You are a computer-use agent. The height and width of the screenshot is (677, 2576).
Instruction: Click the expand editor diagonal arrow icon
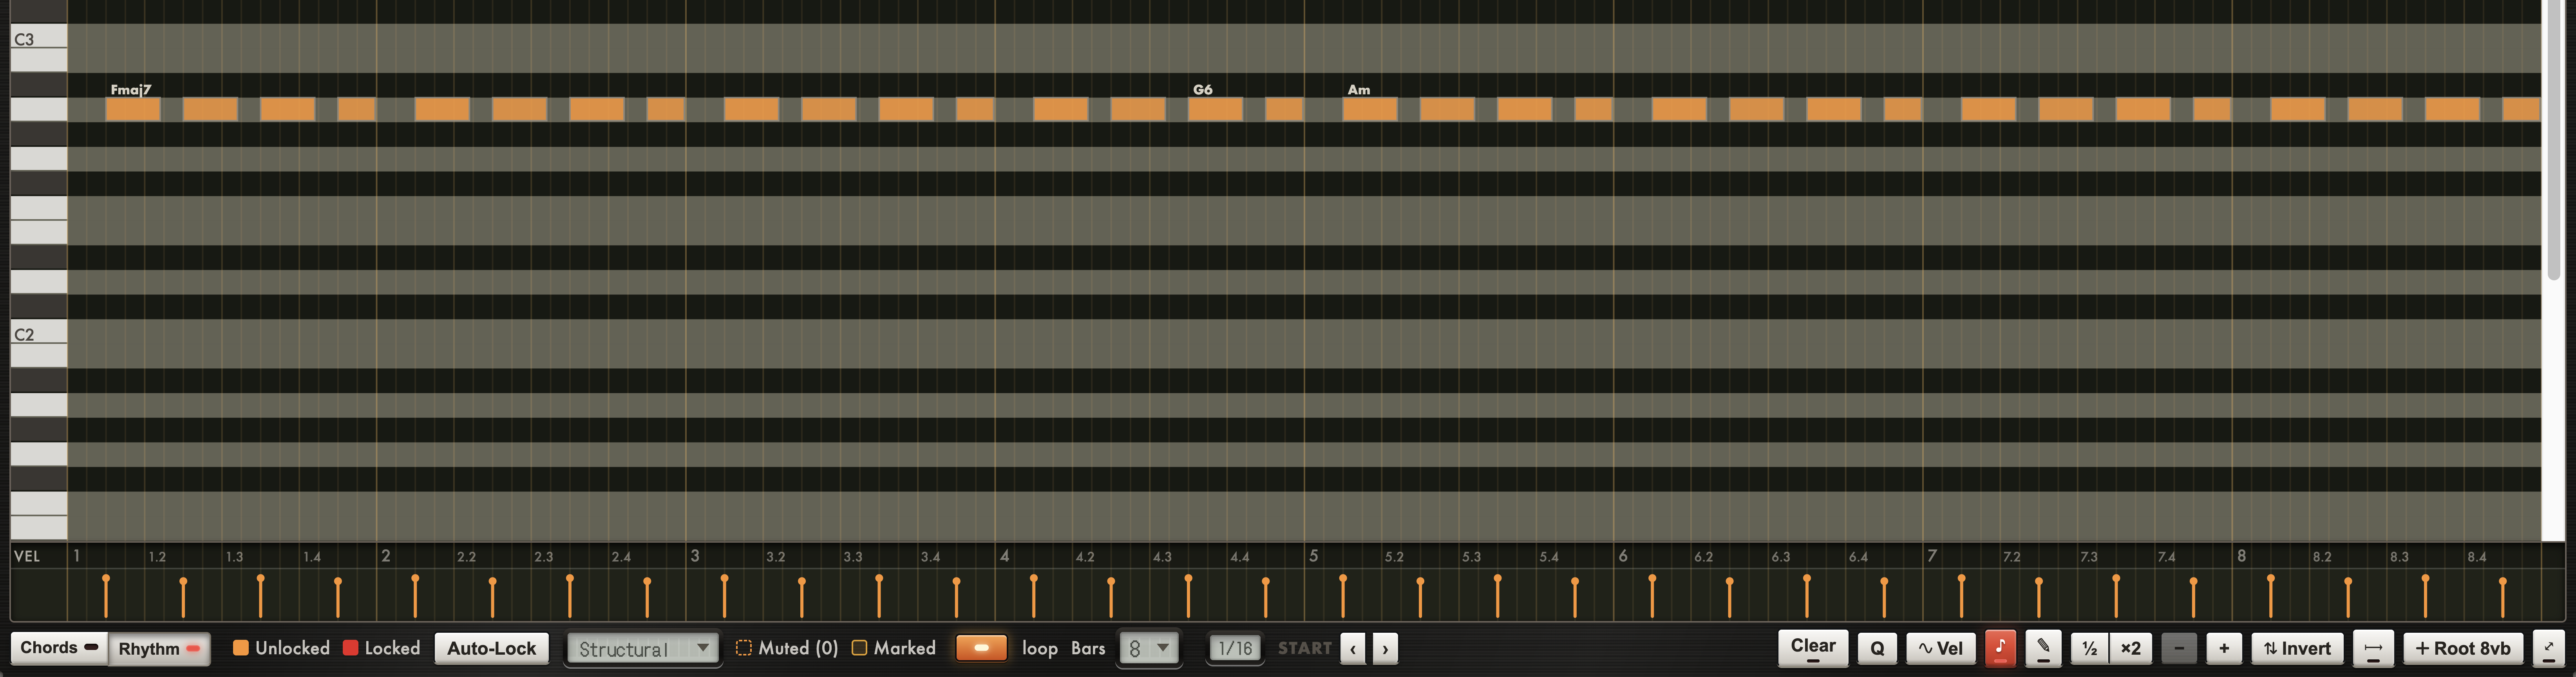(x=2548, y=648)
